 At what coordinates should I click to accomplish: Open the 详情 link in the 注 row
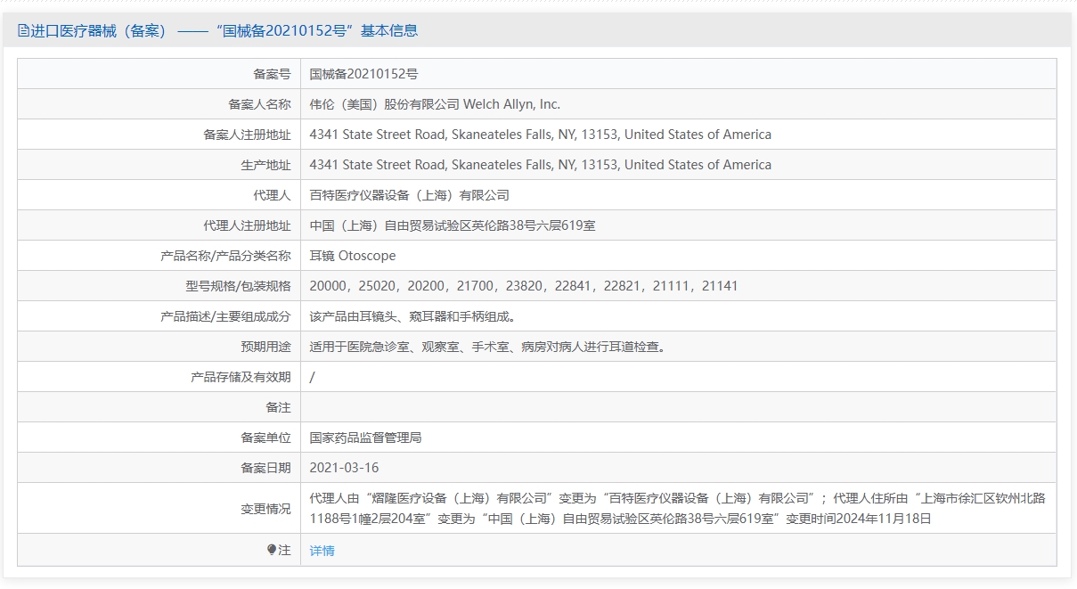322,551
